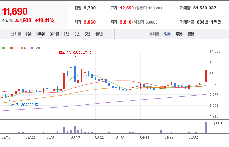
Task: Click the 04/22 date axis label
Action: point(169,137)
